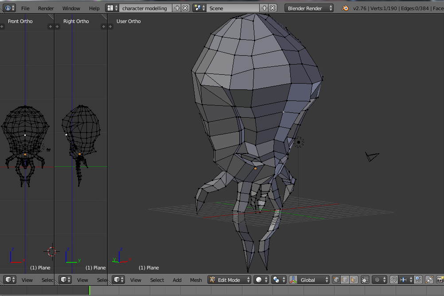Open the Render menu
444x296 pixels.
[x=46, y=8]
